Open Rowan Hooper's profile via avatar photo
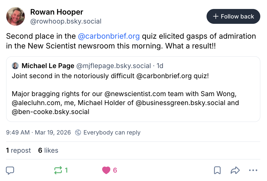 pos(15,16)
